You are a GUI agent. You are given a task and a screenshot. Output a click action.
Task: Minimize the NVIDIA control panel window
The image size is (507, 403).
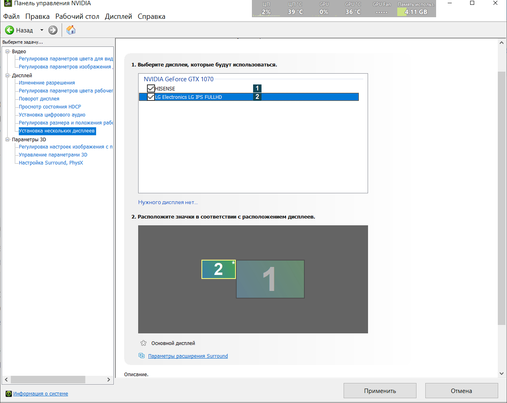(x=451, y=3)
